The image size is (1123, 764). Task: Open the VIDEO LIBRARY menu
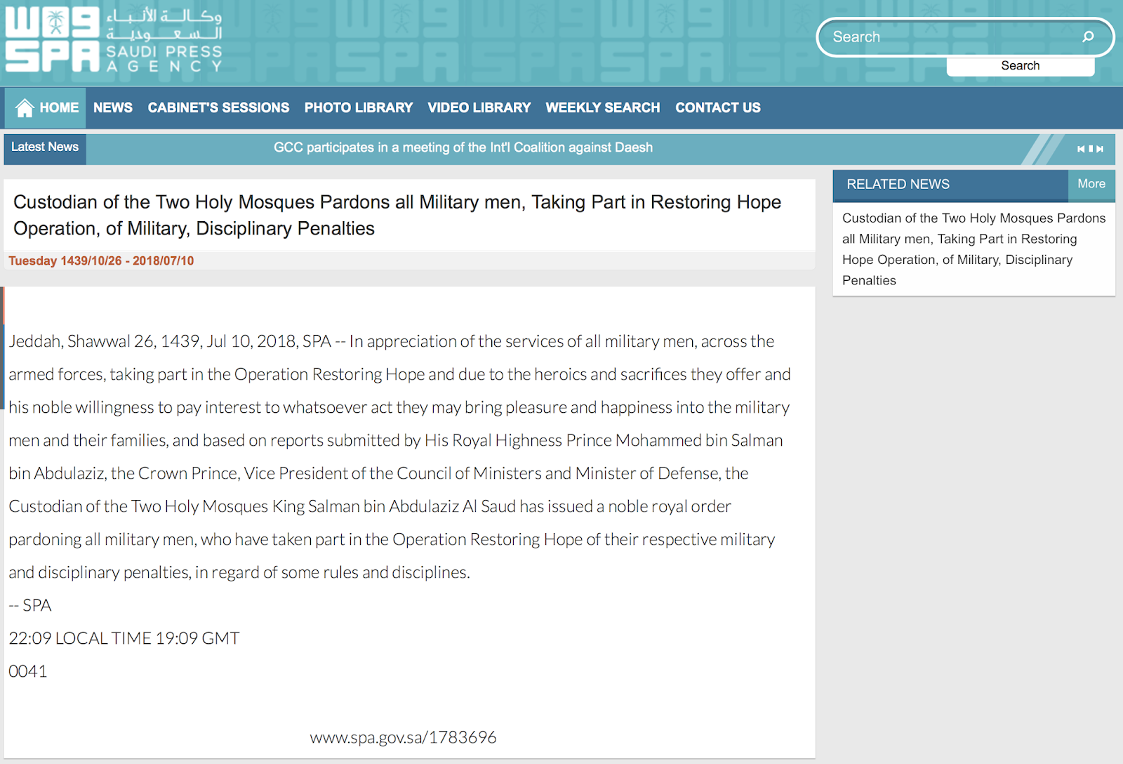tap(479, 107)
